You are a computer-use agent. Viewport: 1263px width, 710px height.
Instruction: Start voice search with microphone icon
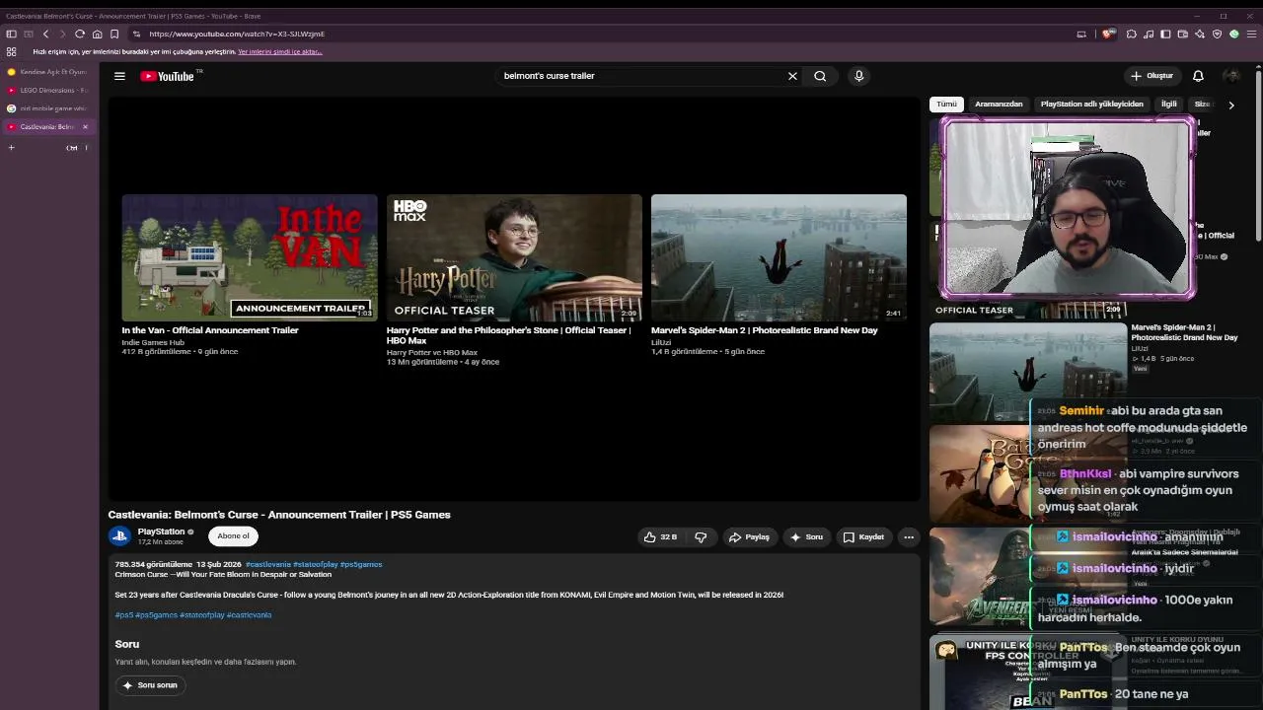pos(858,76)
